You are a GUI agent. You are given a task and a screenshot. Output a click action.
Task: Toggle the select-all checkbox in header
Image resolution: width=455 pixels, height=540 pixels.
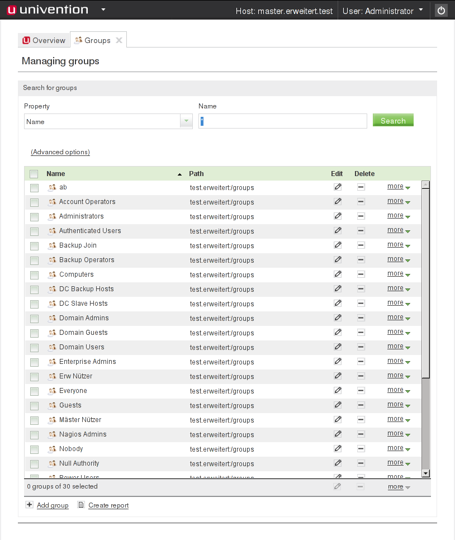point(34,174)
